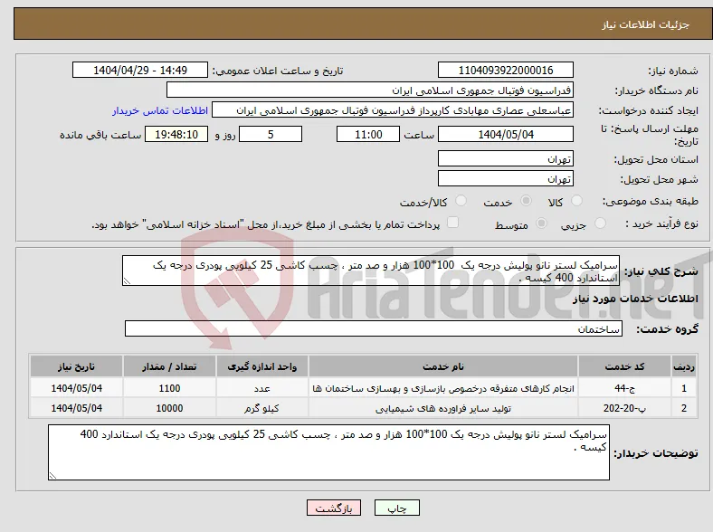Click the ردیف column header
Image resolution: width=713 pixels, height=532 pixels.
684,366
